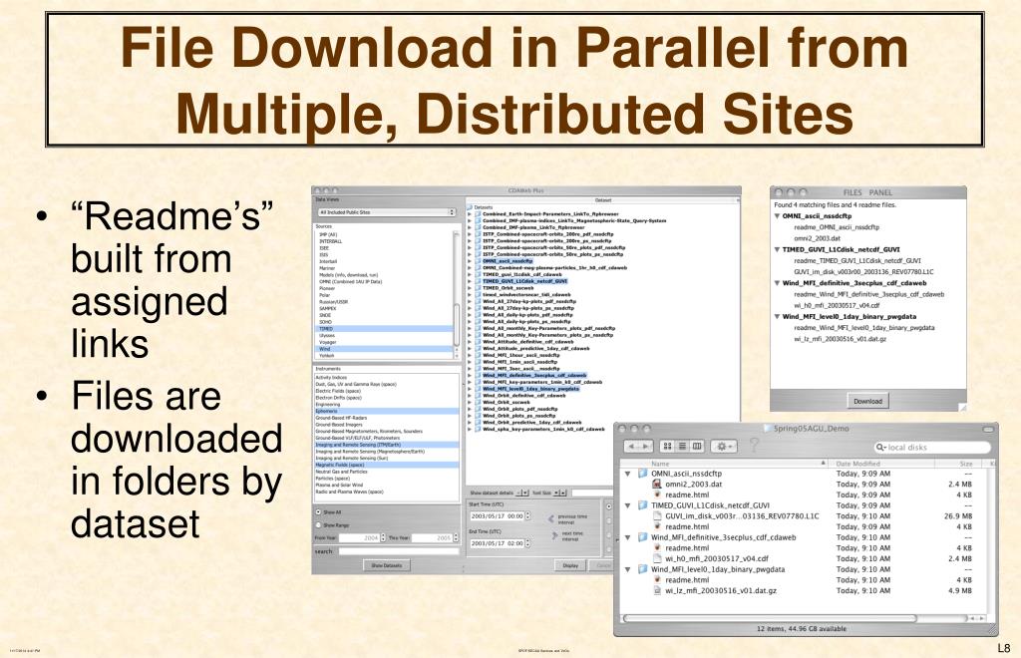Click the magnifier icon in Finder search
Viewport: 1021px width, 658px height.
point(880,447)
